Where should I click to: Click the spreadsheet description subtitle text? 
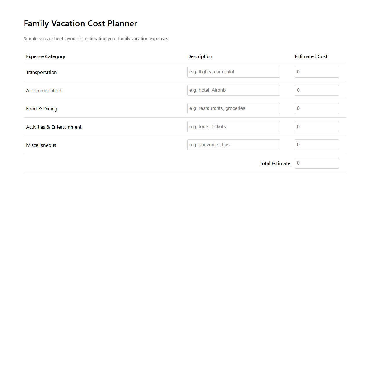[96, 38]
